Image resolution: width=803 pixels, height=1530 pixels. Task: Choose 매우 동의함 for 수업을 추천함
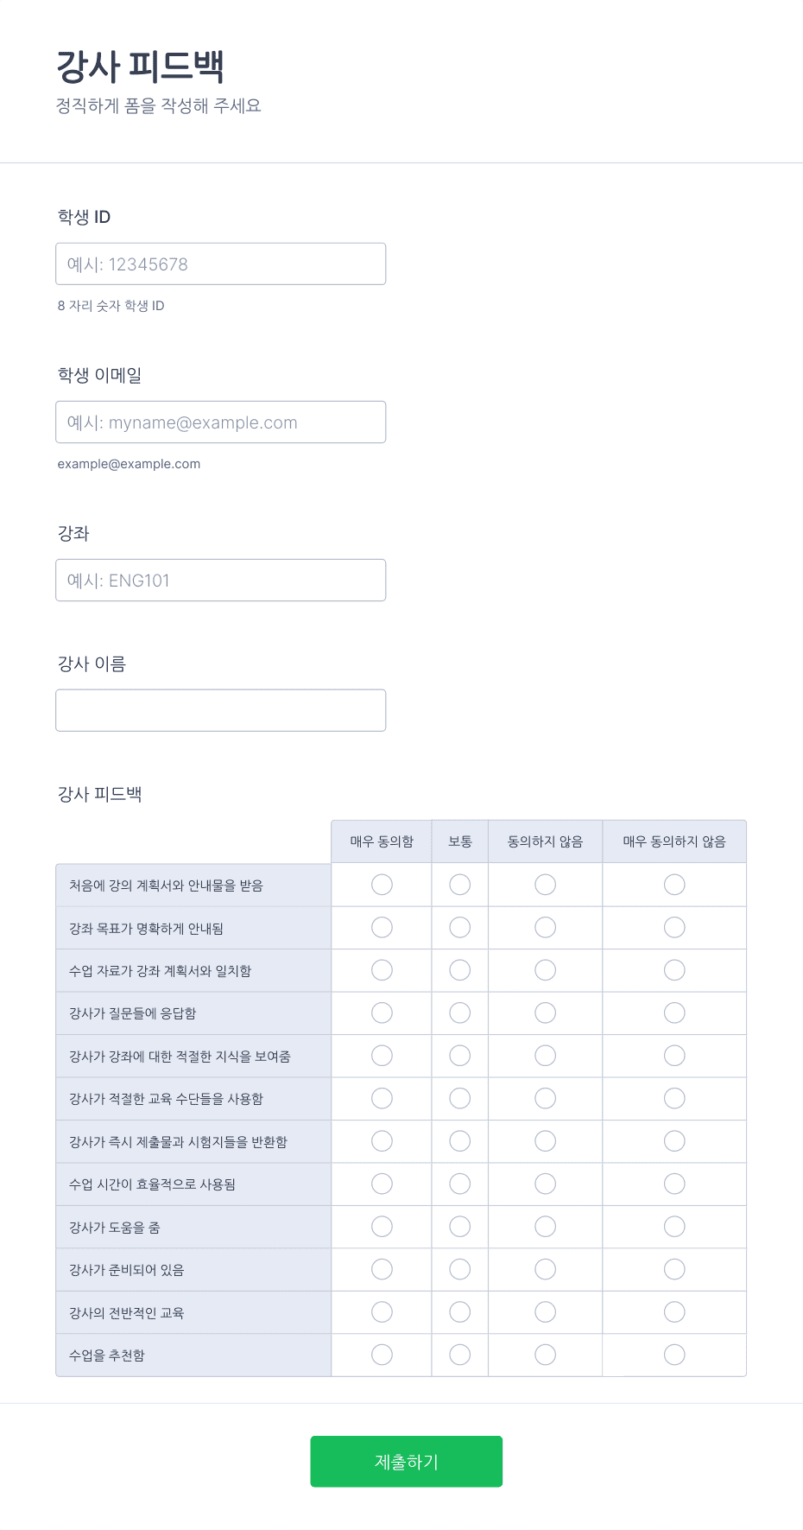(x=382, y=1355)
